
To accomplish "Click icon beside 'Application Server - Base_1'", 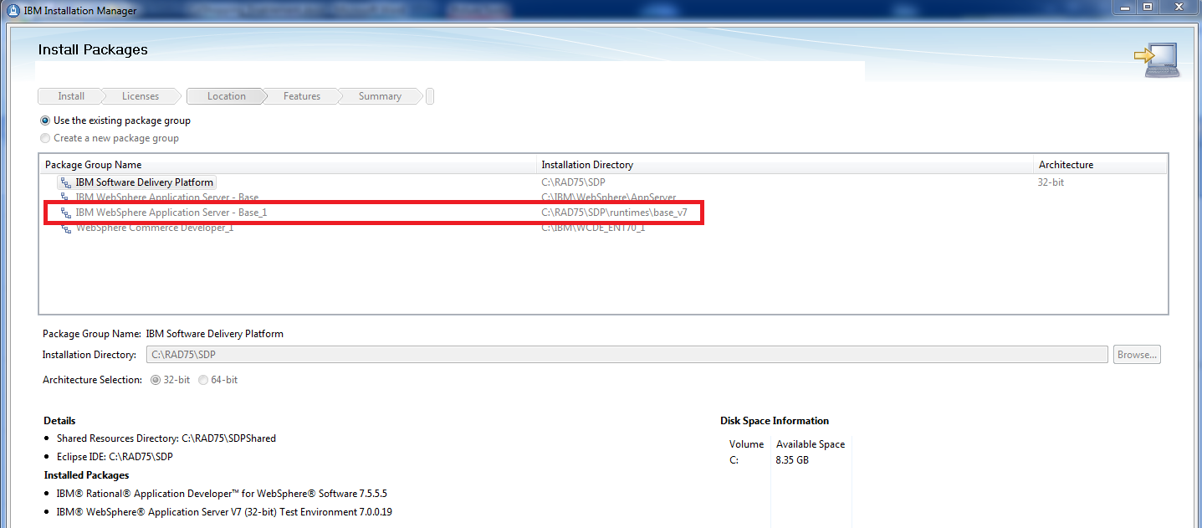I will pyautogui.click(x=66, y=213).
